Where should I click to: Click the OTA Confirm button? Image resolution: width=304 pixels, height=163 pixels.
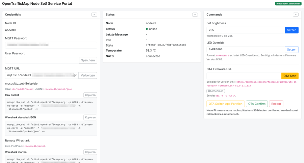[x=257, y=104]
